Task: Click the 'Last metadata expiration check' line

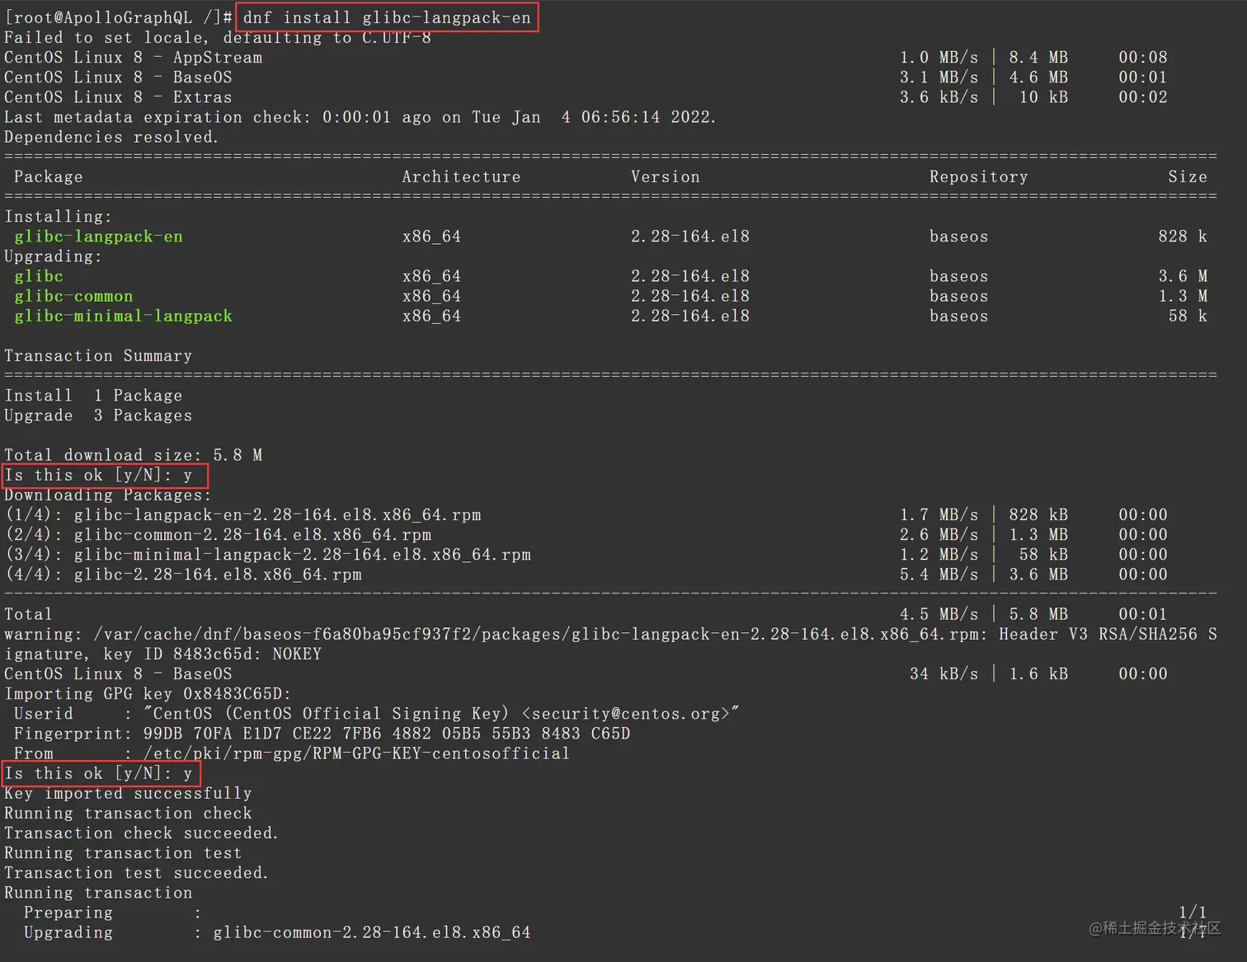Action: pos(360,117)
